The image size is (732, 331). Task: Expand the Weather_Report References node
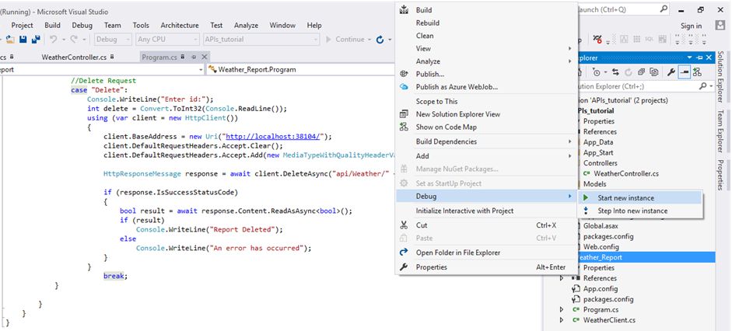pyautogui.click(x=562, y=278)
